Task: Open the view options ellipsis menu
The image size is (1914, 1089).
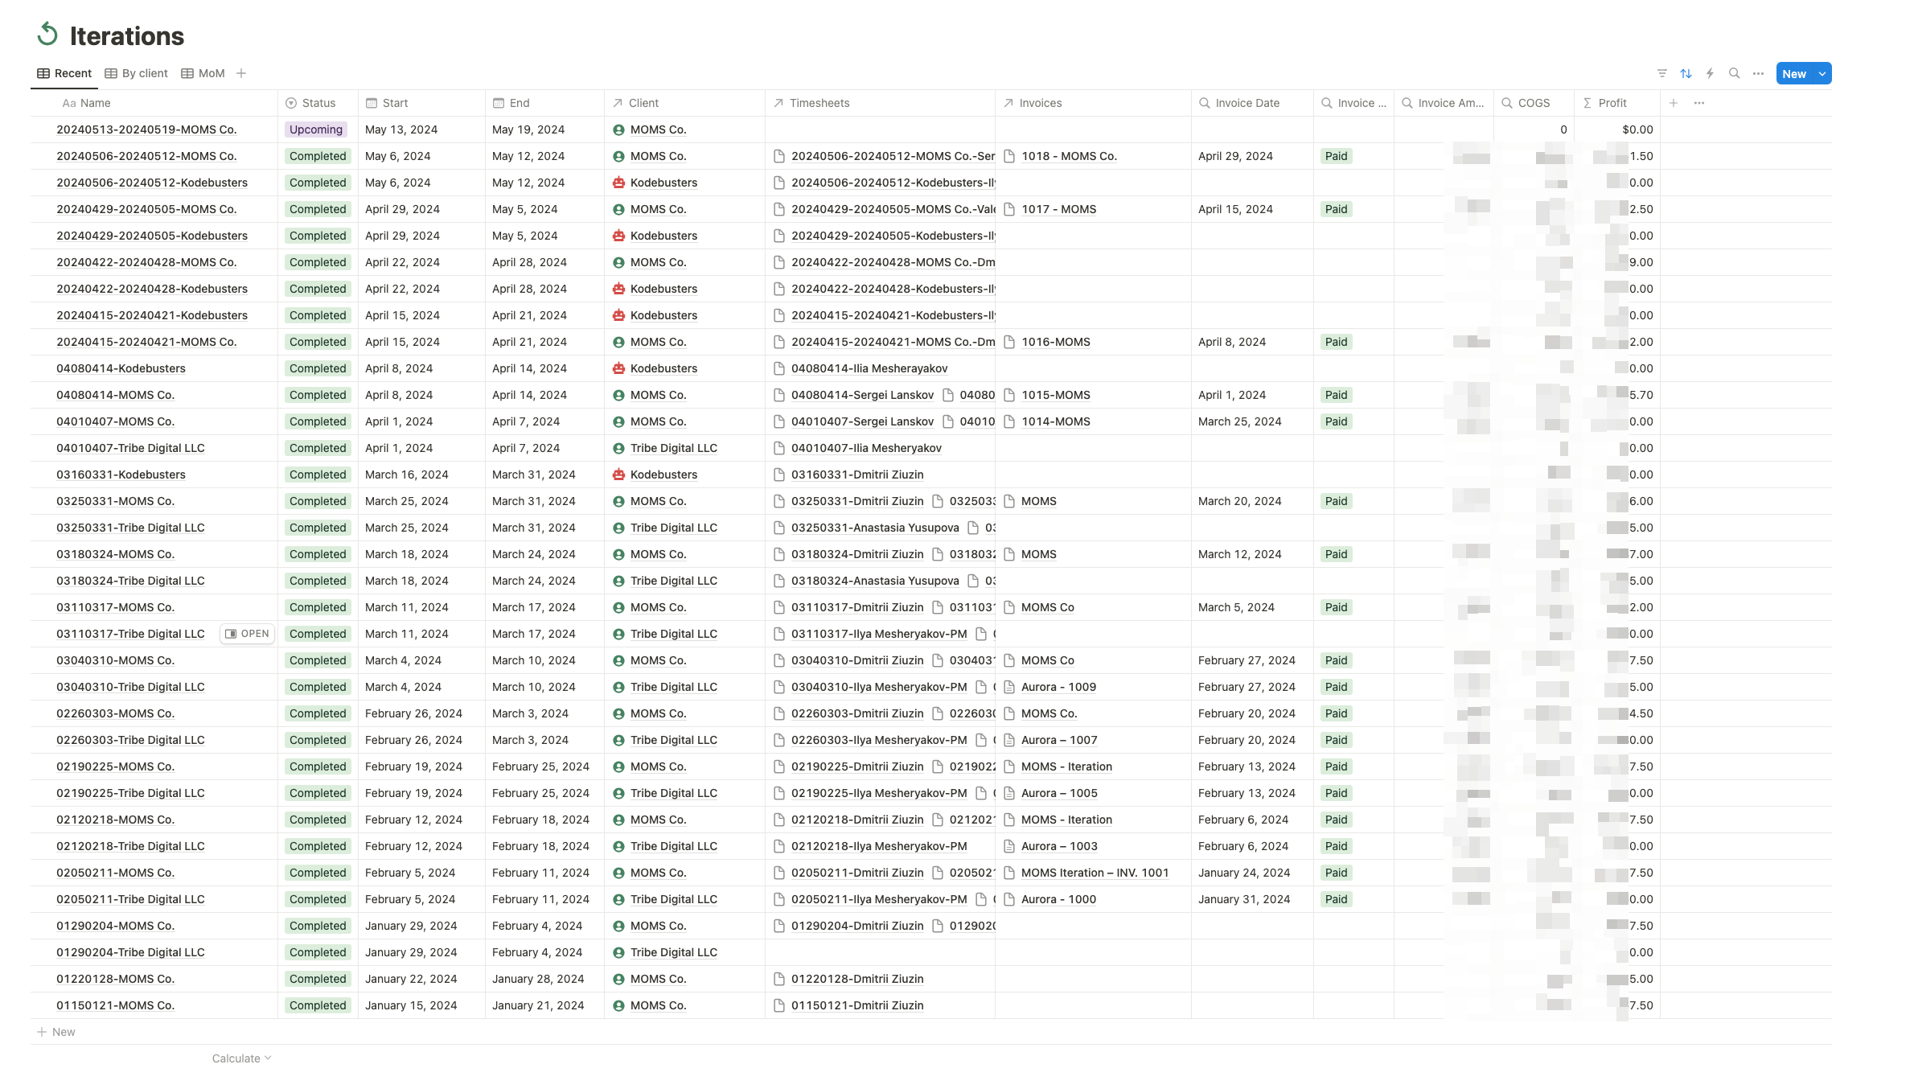Action: [1759, 73]
